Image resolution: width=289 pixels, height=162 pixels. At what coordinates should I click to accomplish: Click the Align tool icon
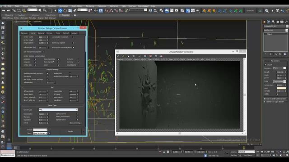(x=155, y=10)
